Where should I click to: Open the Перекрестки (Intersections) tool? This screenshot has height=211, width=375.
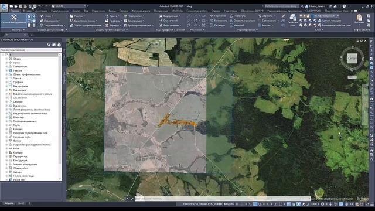point(134,16)
